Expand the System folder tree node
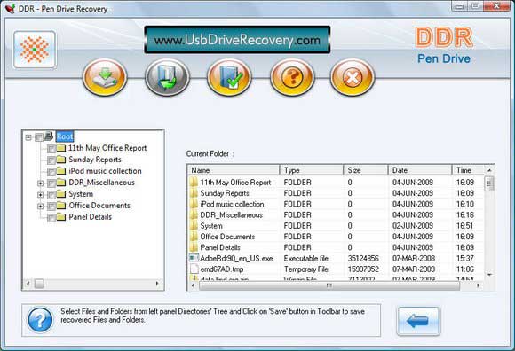515x351 pixels. pos(40,195)
